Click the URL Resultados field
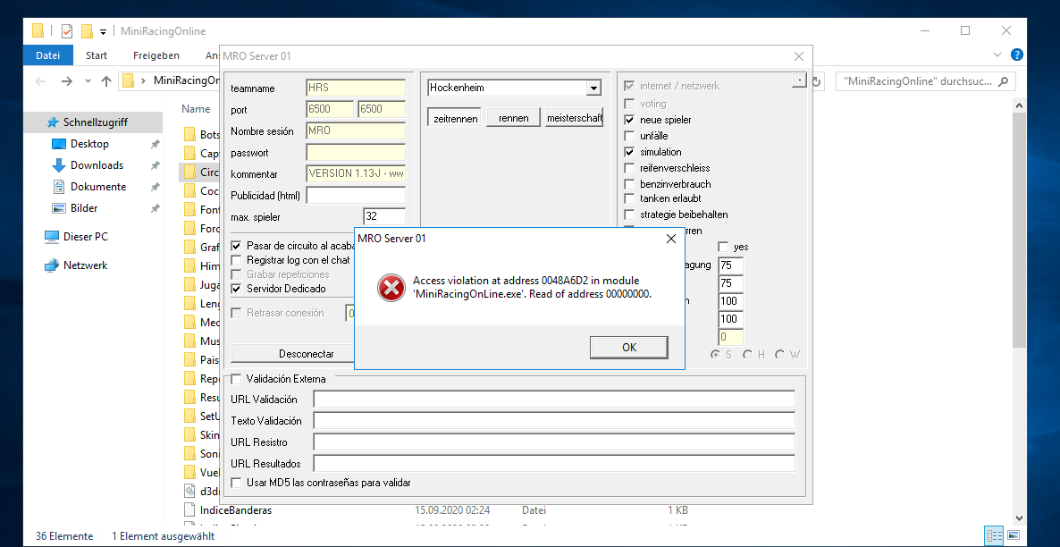The width and height of the screenshot is (1060, 547). [554, 464]
